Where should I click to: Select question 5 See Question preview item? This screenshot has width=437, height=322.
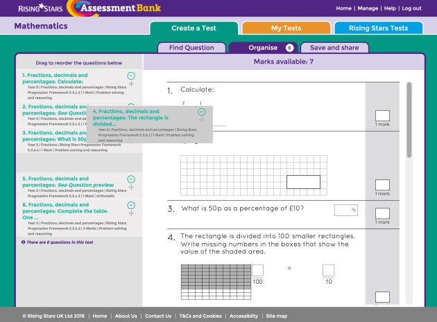[x=79, y=186]
